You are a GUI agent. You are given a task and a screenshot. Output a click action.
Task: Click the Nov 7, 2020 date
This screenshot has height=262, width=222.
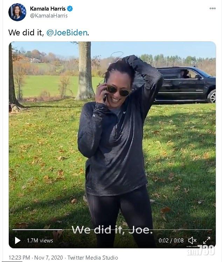pos(49,257)
